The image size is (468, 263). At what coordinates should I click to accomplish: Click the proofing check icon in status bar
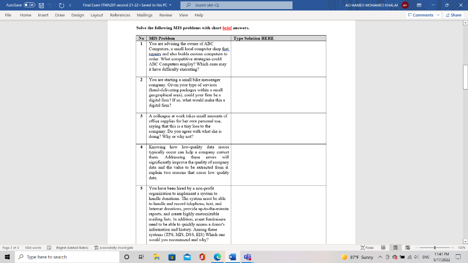49,247
